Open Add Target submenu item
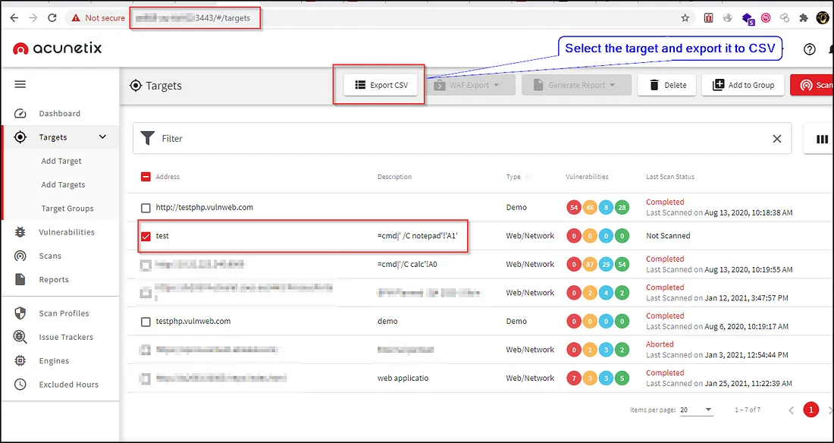Viewport: 834px width, 443px height. [61, 161]
